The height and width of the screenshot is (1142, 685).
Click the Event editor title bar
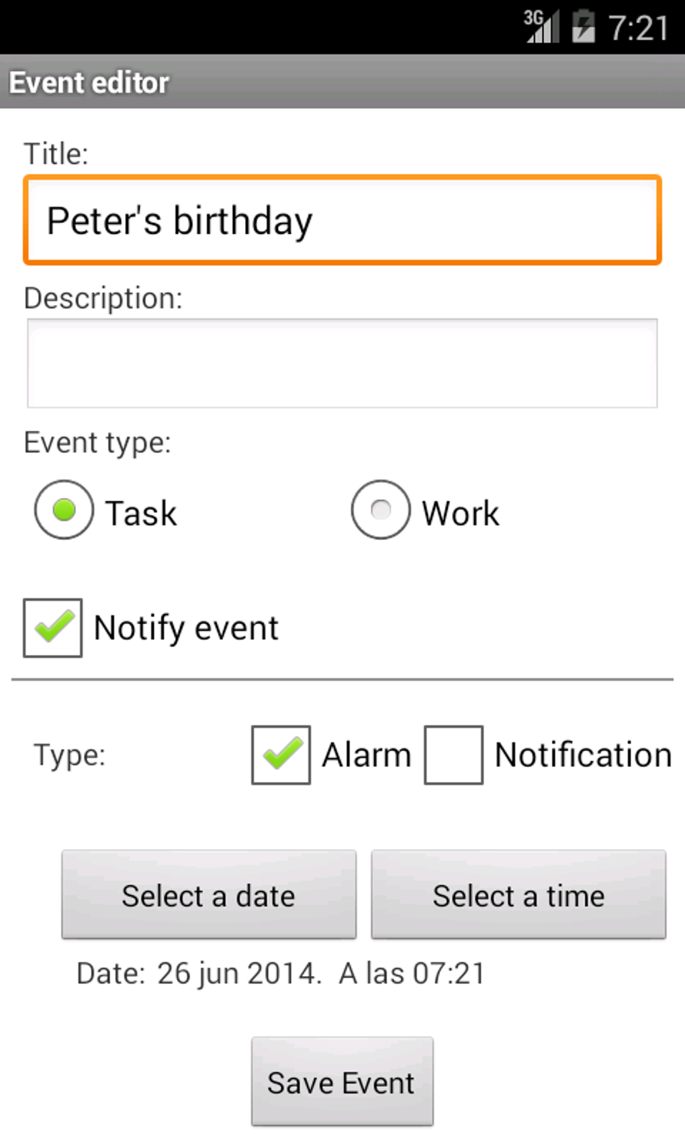click(342, 82)
